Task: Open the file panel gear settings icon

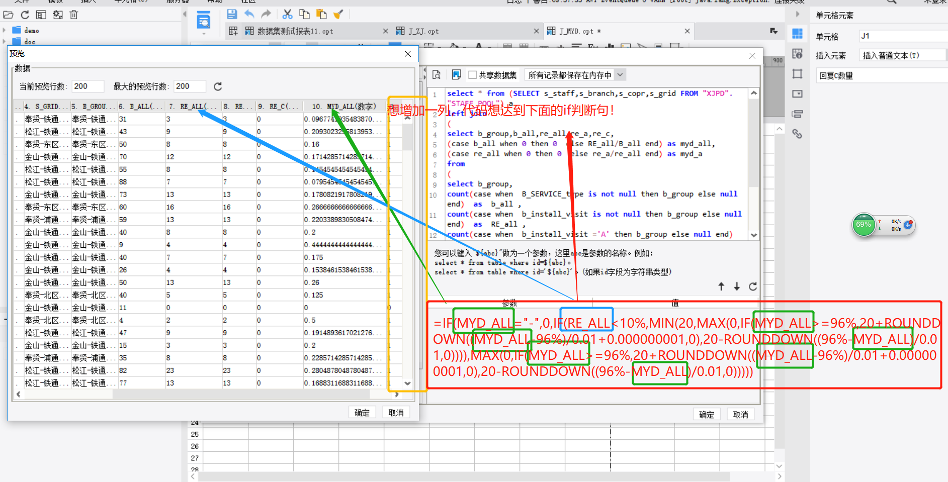Action: point(58,15)
